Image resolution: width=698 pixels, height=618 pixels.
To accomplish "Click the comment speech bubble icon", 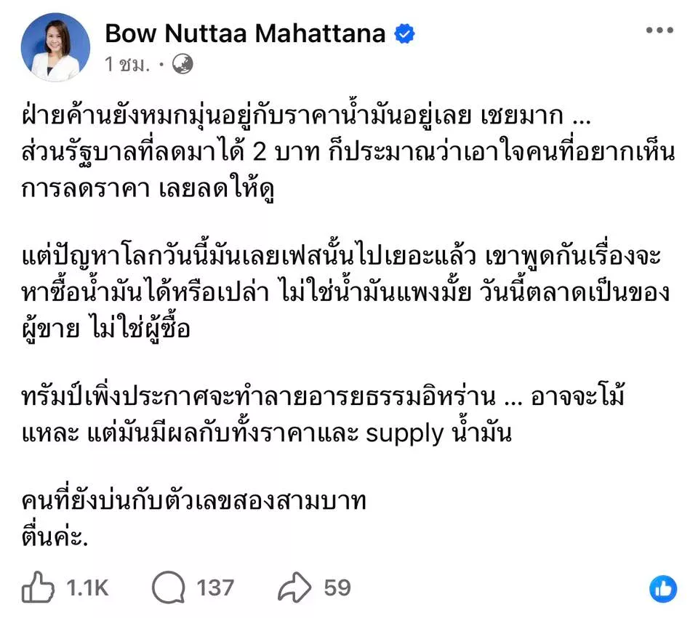I will click(169, 587).
